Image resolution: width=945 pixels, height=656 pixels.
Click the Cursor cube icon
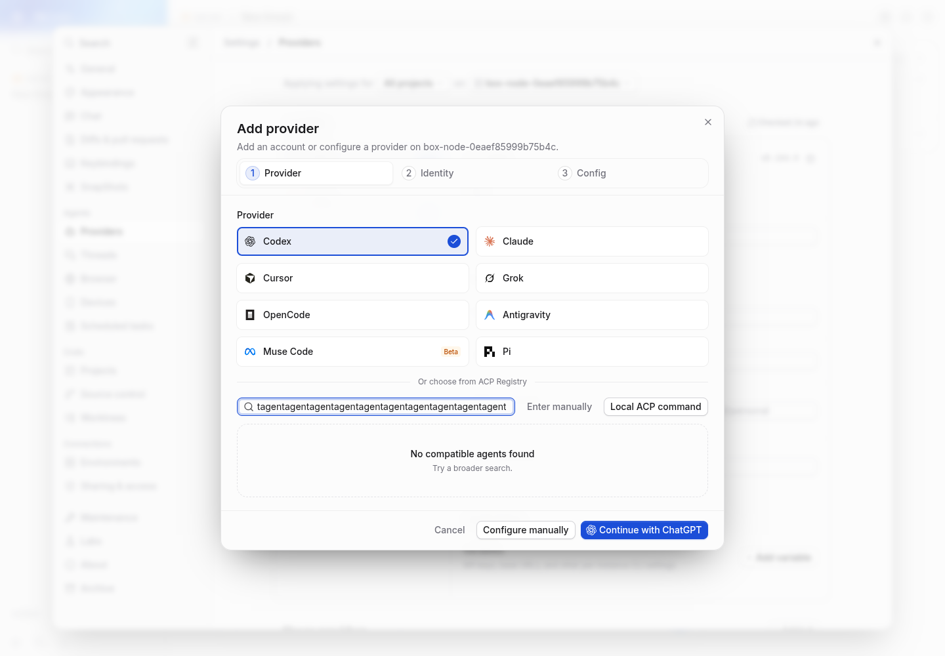pos(250,278)
